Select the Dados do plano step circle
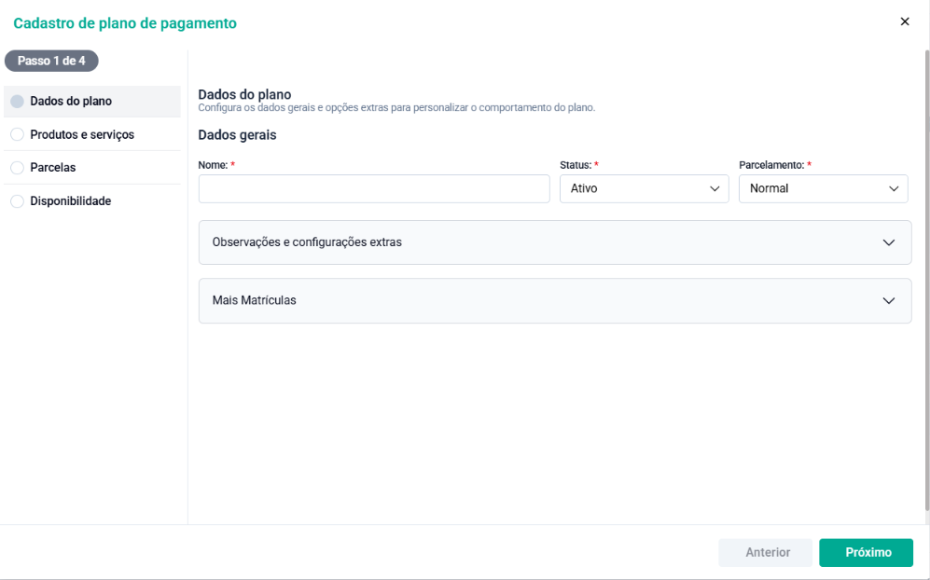The image size is (930, 580). point(17,102)
